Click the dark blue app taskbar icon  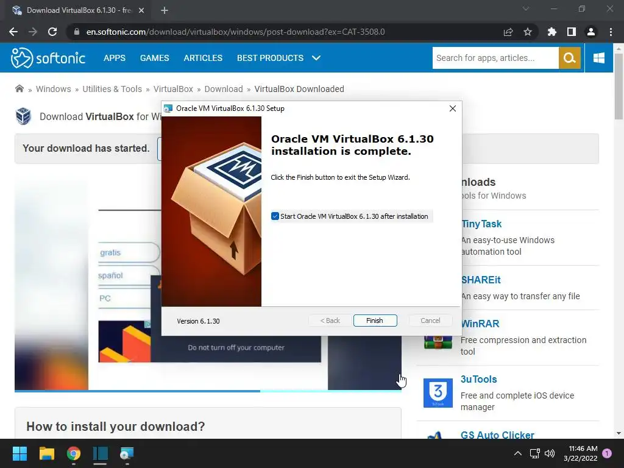[101, 453]
